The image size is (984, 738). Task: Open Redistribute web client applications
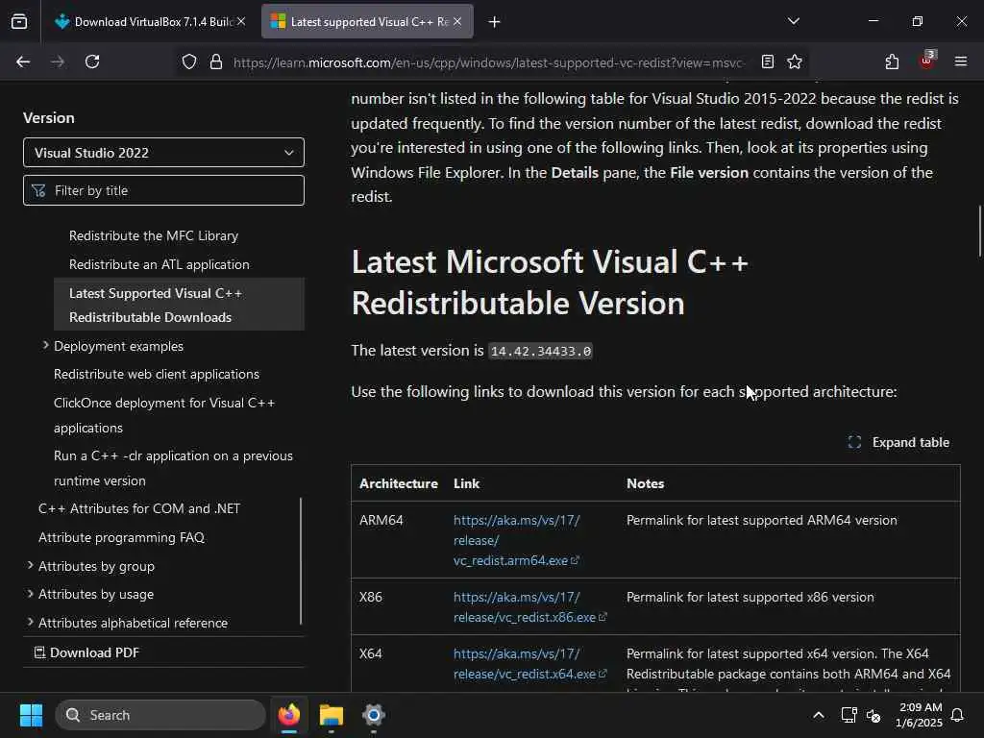coord(157,374)
